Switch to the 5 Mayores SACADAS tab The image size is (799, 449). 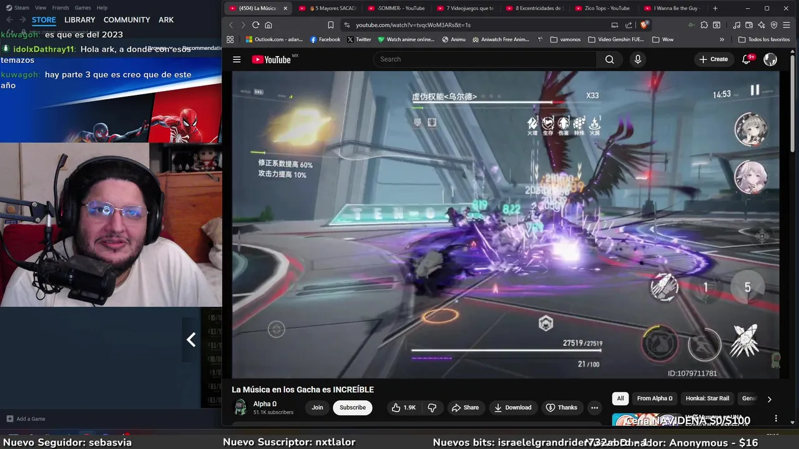(329, 8)
